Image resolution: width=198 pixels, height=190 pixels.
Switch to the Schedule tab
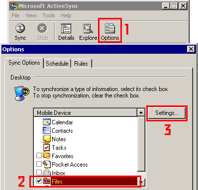click(x=57, y=64)
